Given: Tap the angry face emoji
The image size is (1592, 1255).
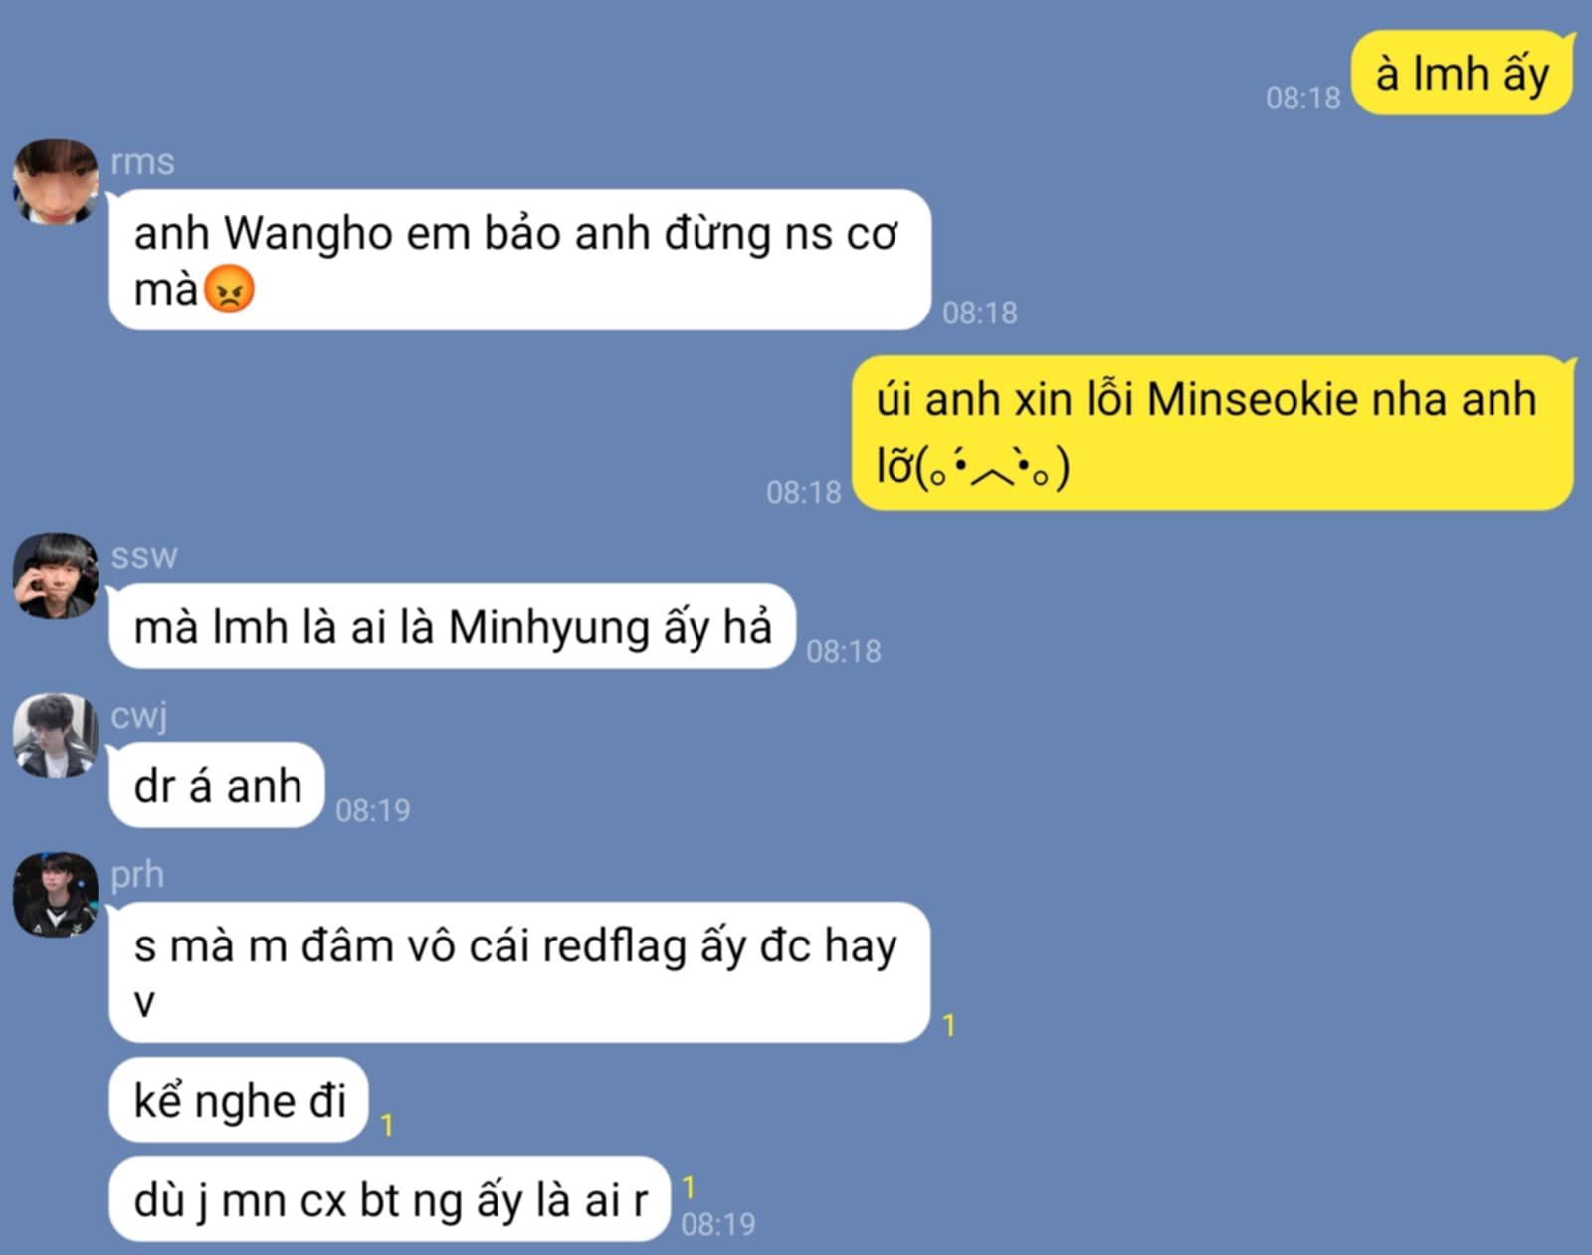Looking at the screenshot, I should tap(229, 290).
